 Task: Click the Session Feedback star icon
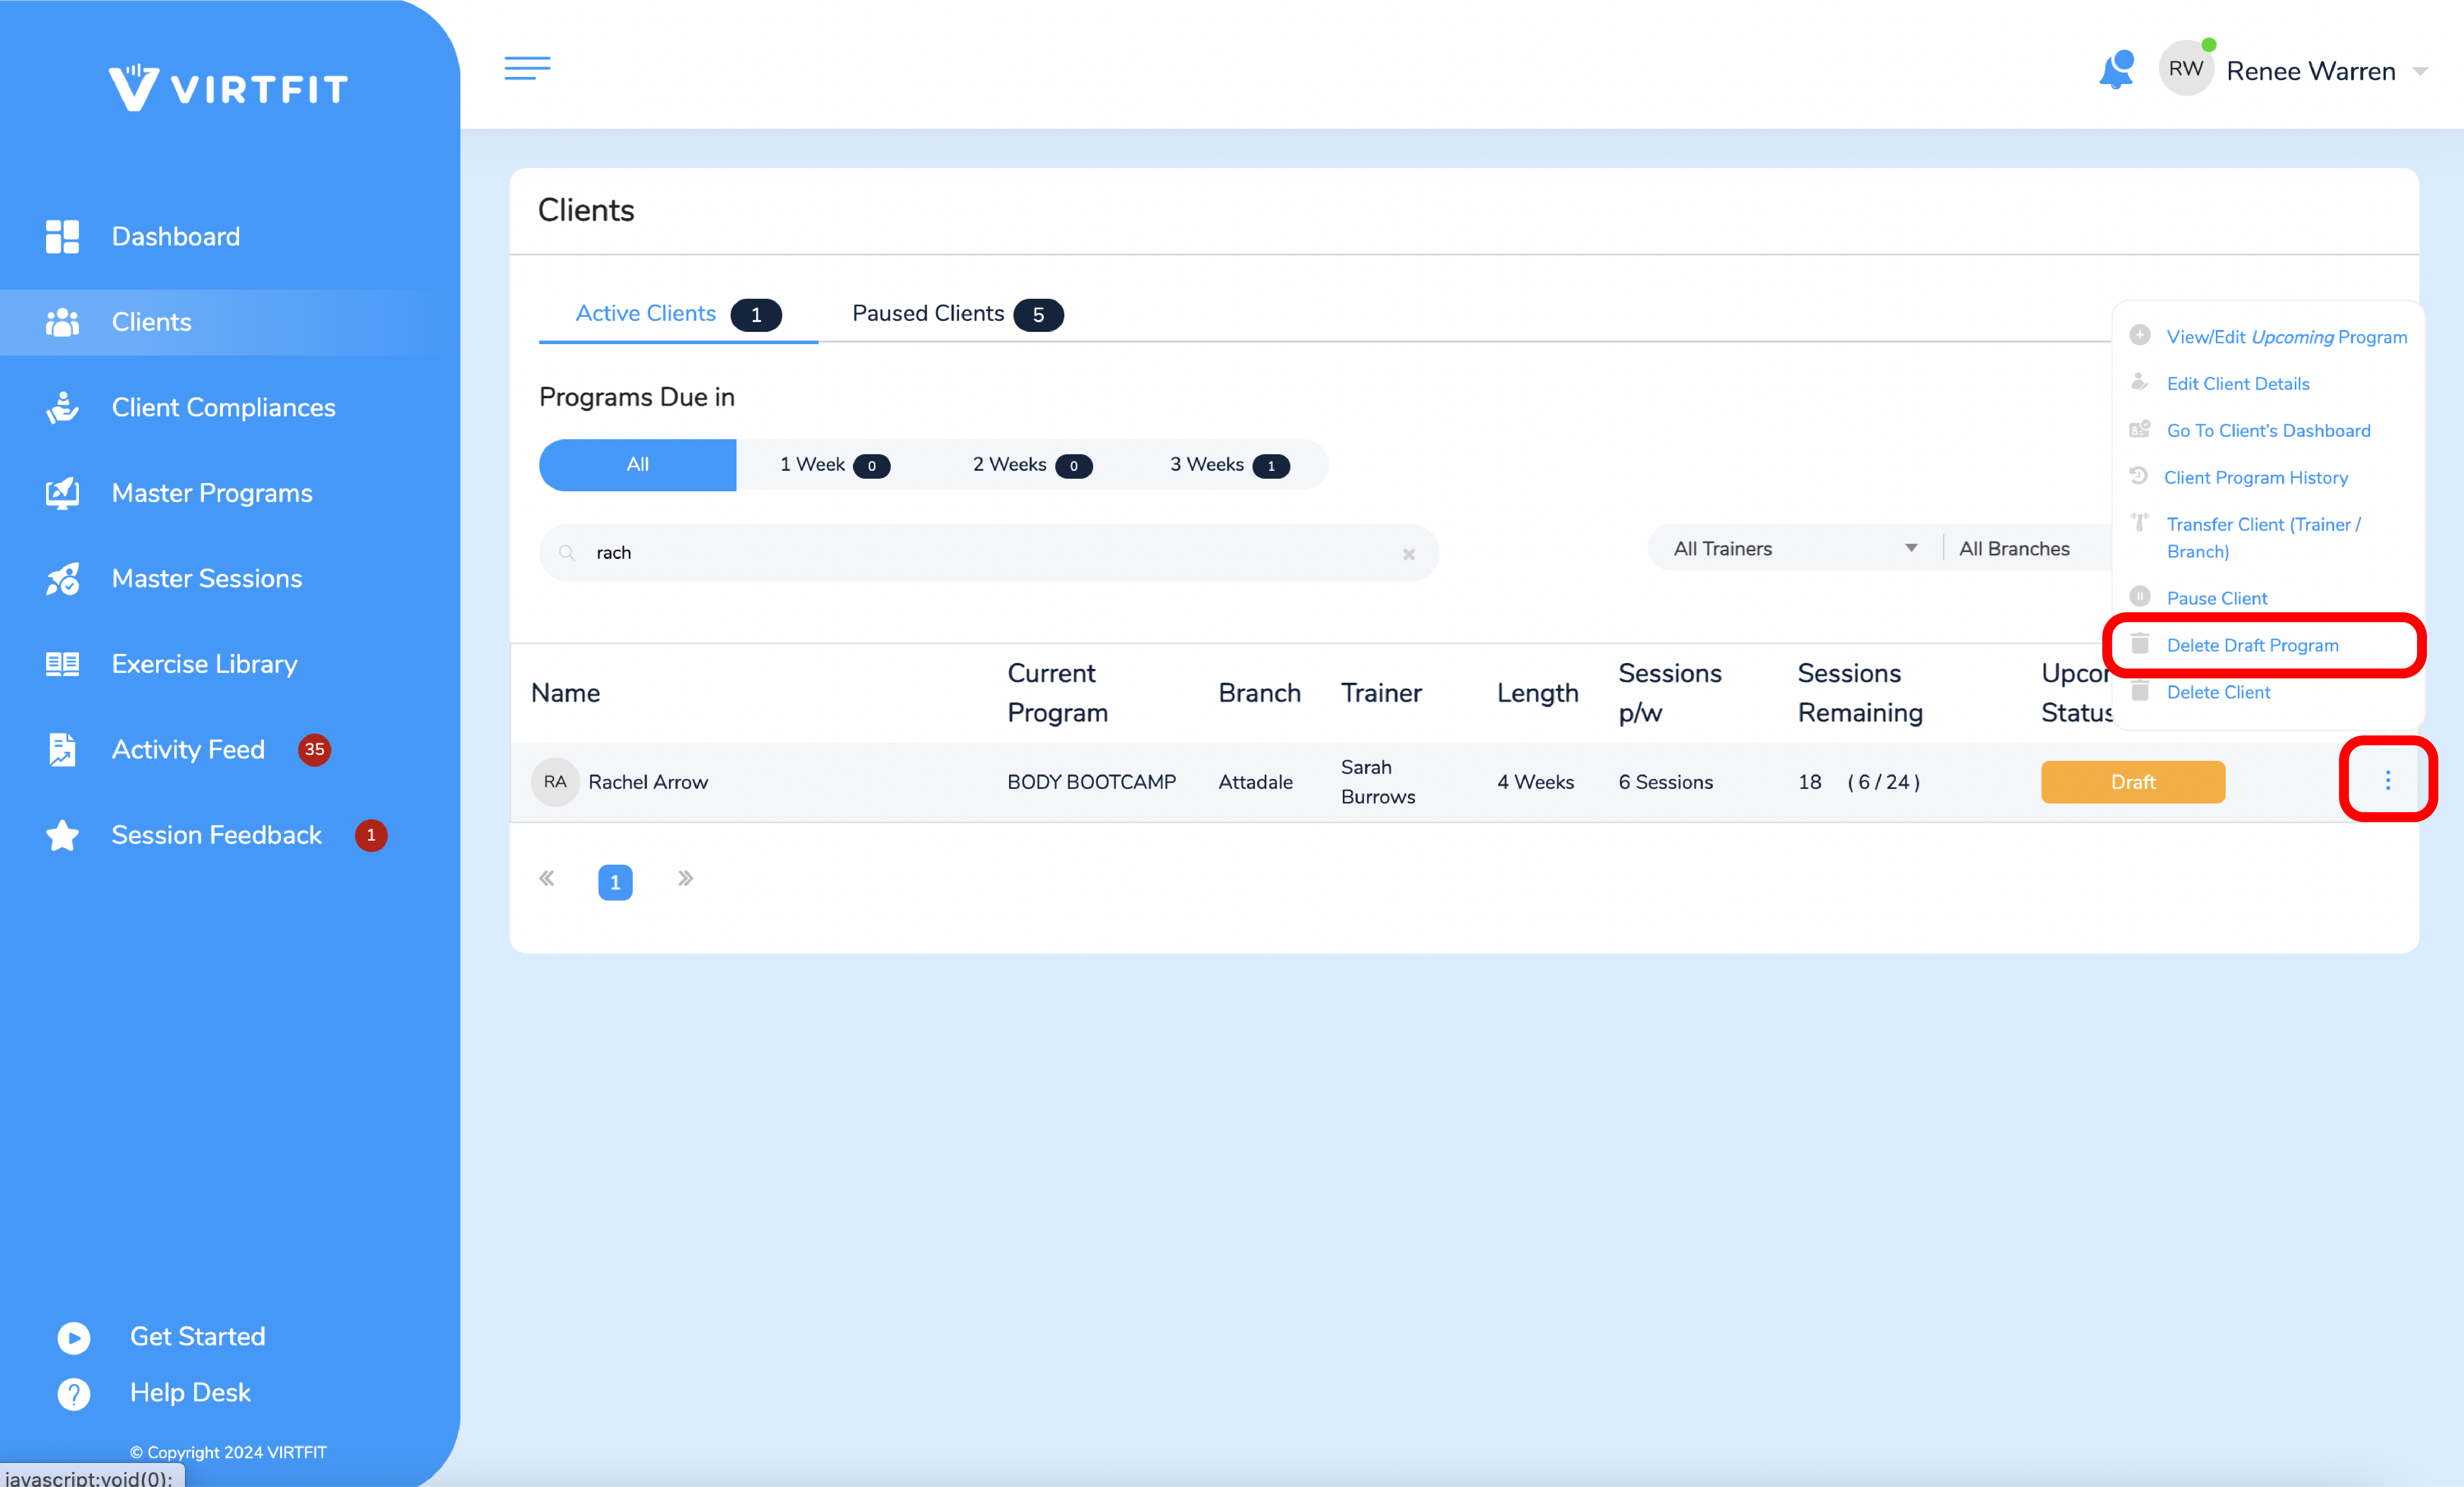click(62, 835)
